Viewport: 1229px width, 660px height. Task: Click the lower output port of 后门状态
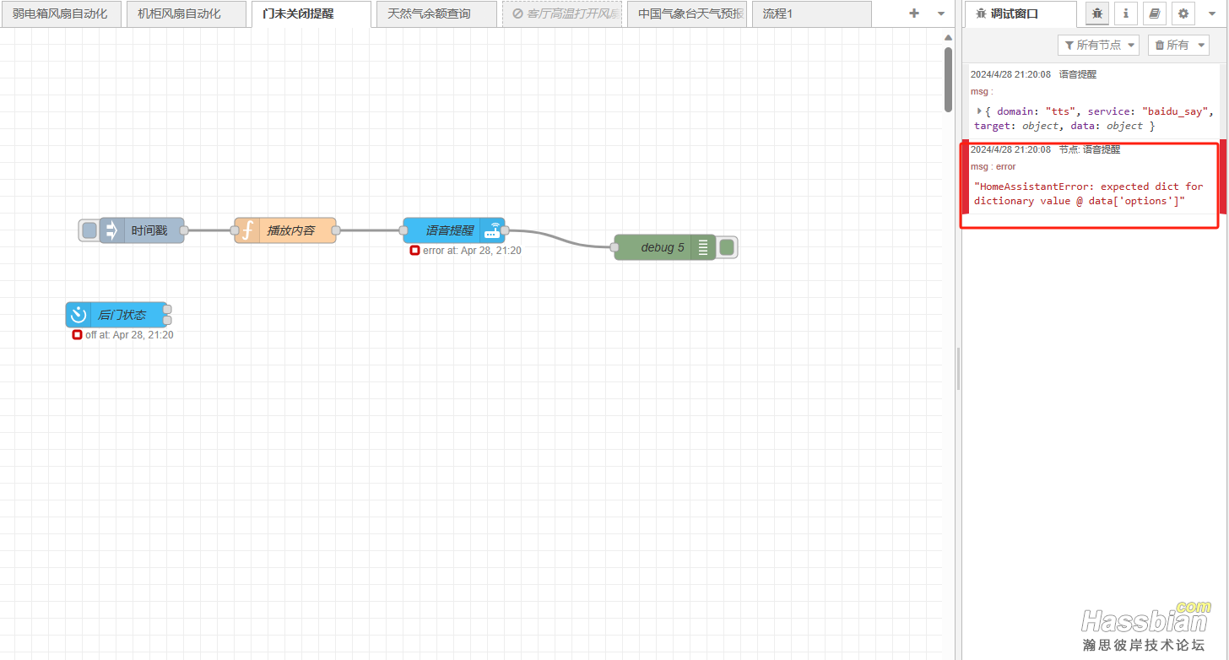tap(167, 321)
